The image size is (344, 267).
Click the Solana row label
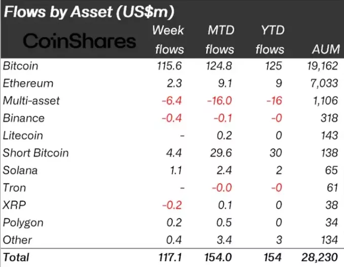click(20, 170)
